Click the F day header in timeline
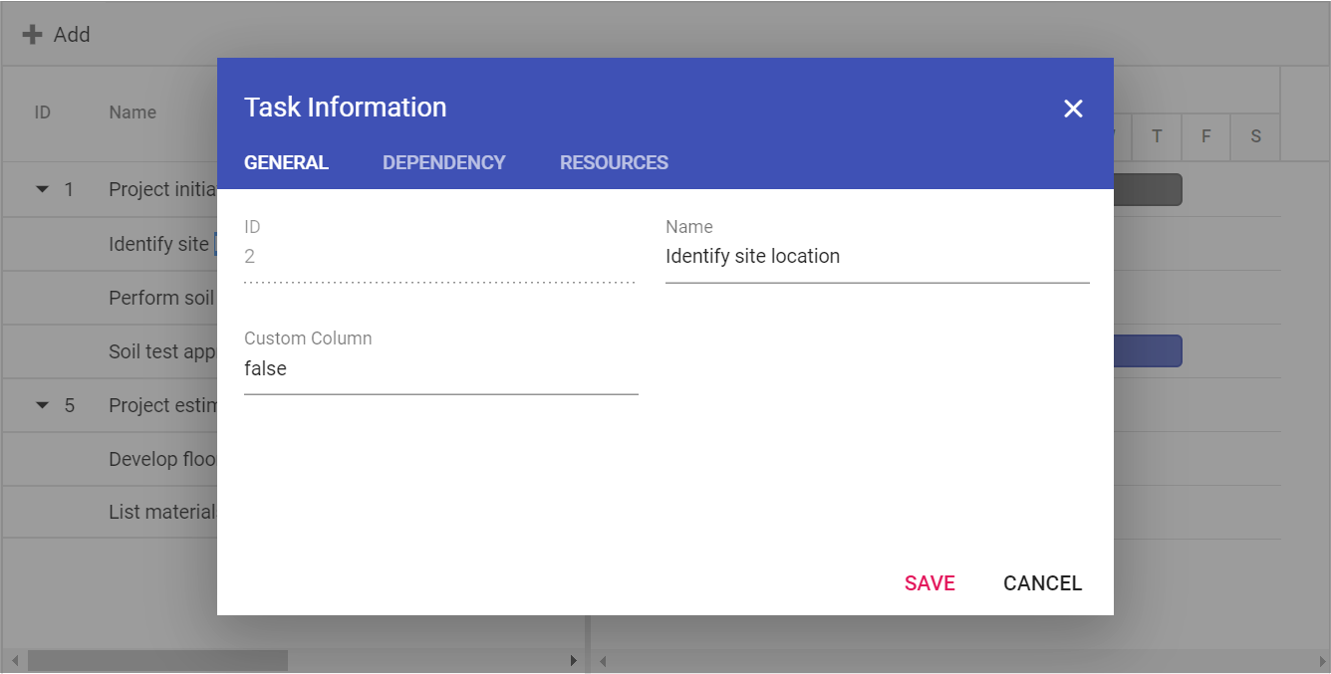 coord(1205,136)
